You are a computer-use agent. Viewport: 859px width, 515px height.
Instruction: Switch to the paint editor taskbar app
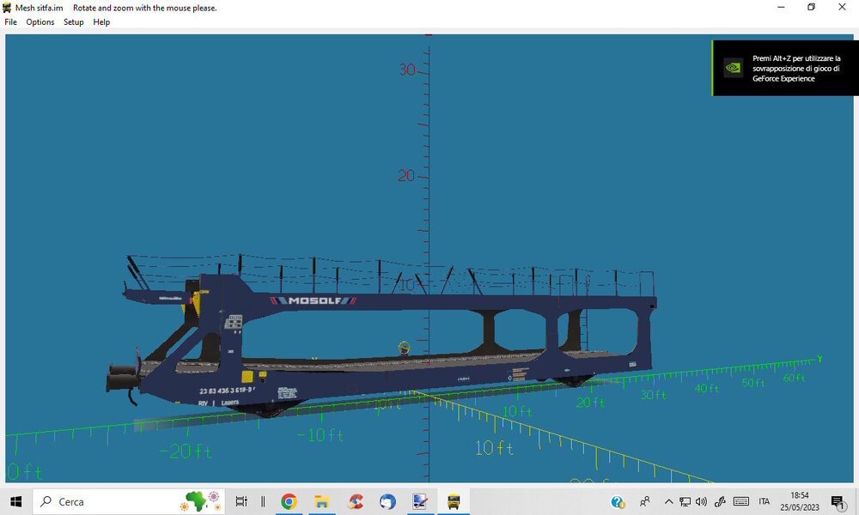(420, 501)
